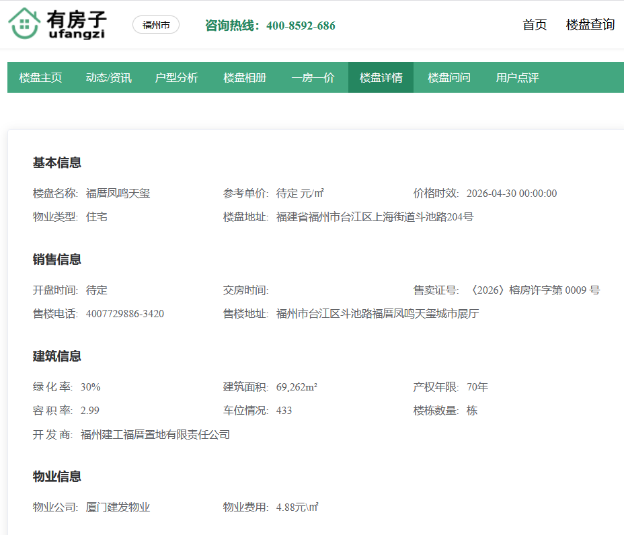The image size is (624, 535).
Task: Click the 厦门建发物业 property company name
Action: point(118,507)
